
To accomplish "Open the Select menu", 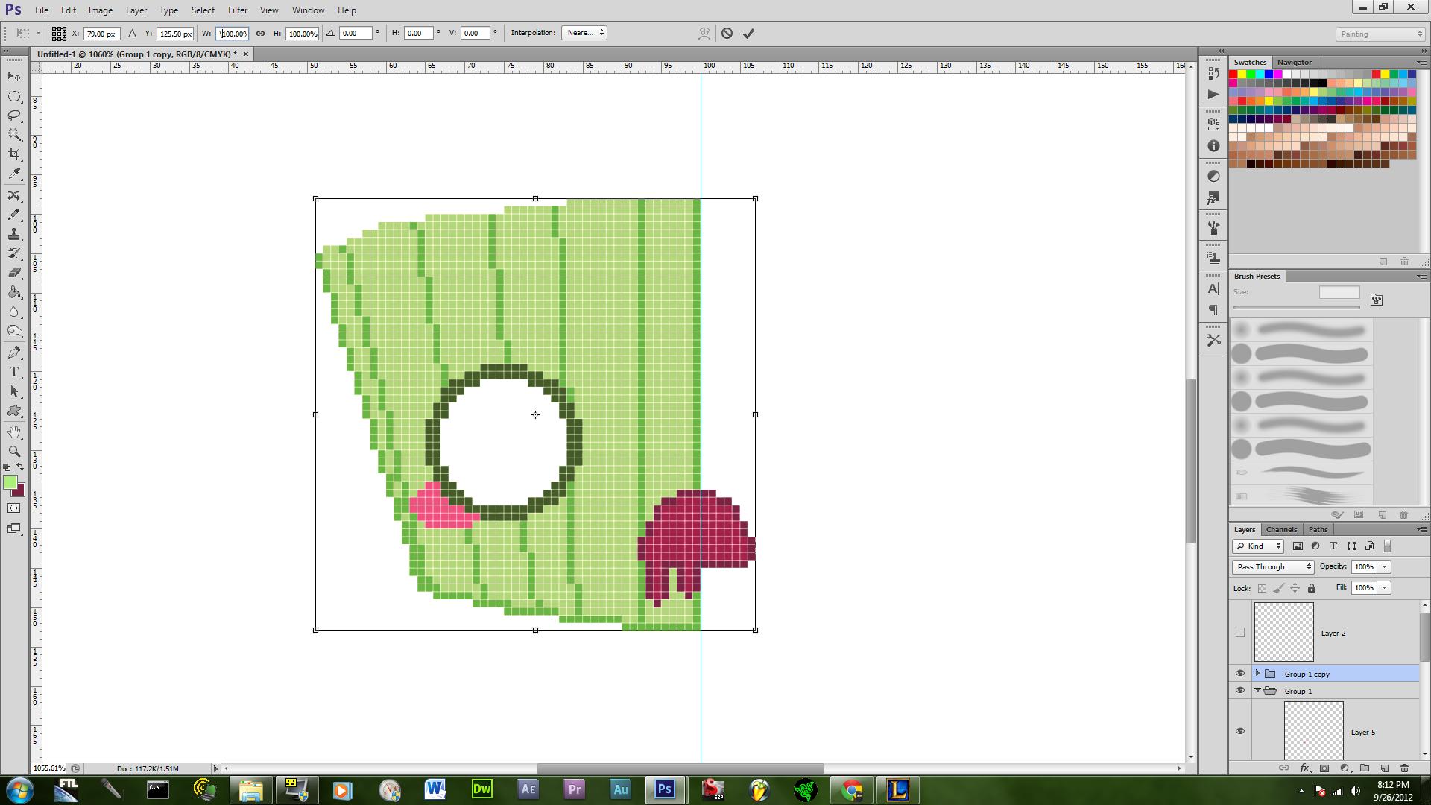I will pyautogui.click(x=203, y=10).
